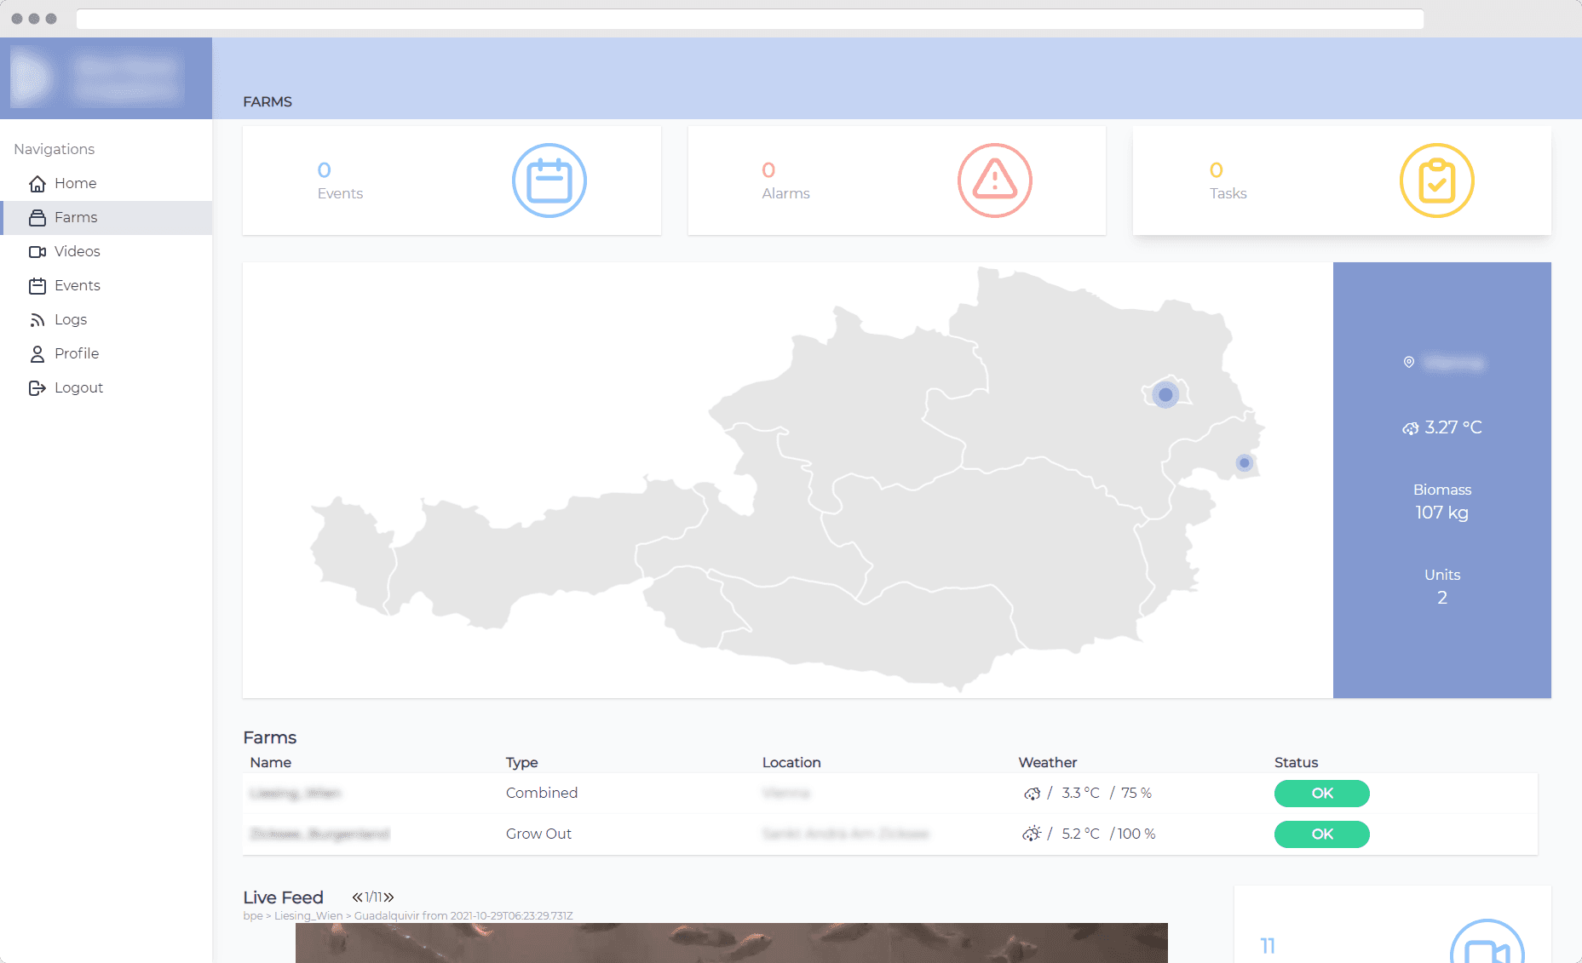Click the blue Events calendar icon

click(x=549, y=181)
